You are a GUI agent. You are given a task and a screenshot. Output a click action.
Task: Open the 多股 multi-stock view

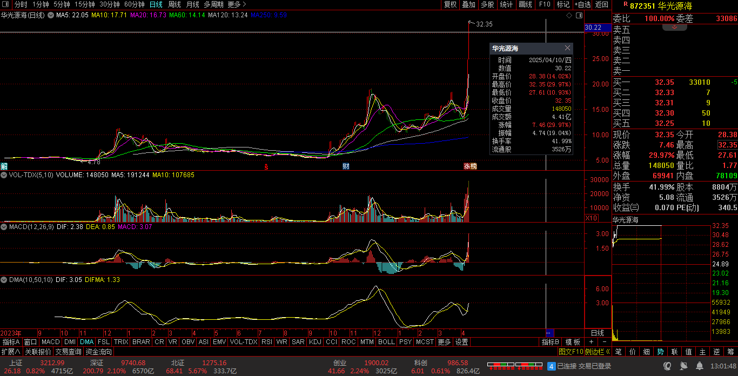pos(488,4)
